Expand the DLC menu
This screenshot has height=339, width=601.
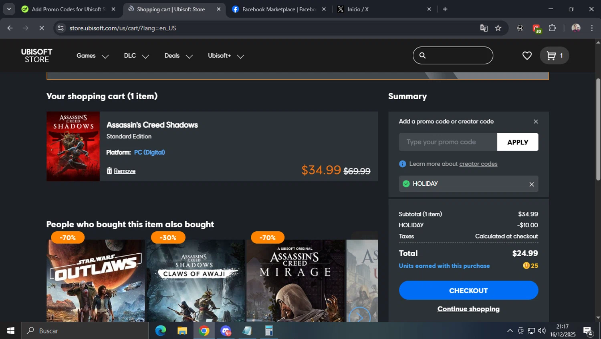136,56
